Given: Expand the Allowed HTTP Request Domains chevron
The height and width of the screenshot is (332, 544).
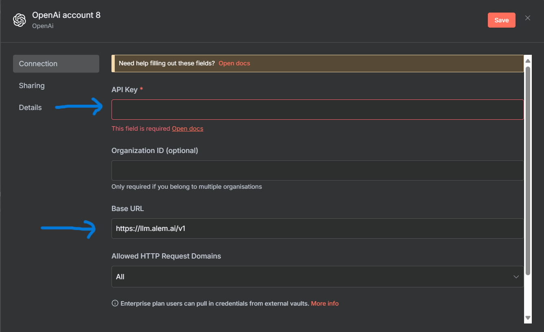Looking at the screenshot, I should click(x=516, y=277).
